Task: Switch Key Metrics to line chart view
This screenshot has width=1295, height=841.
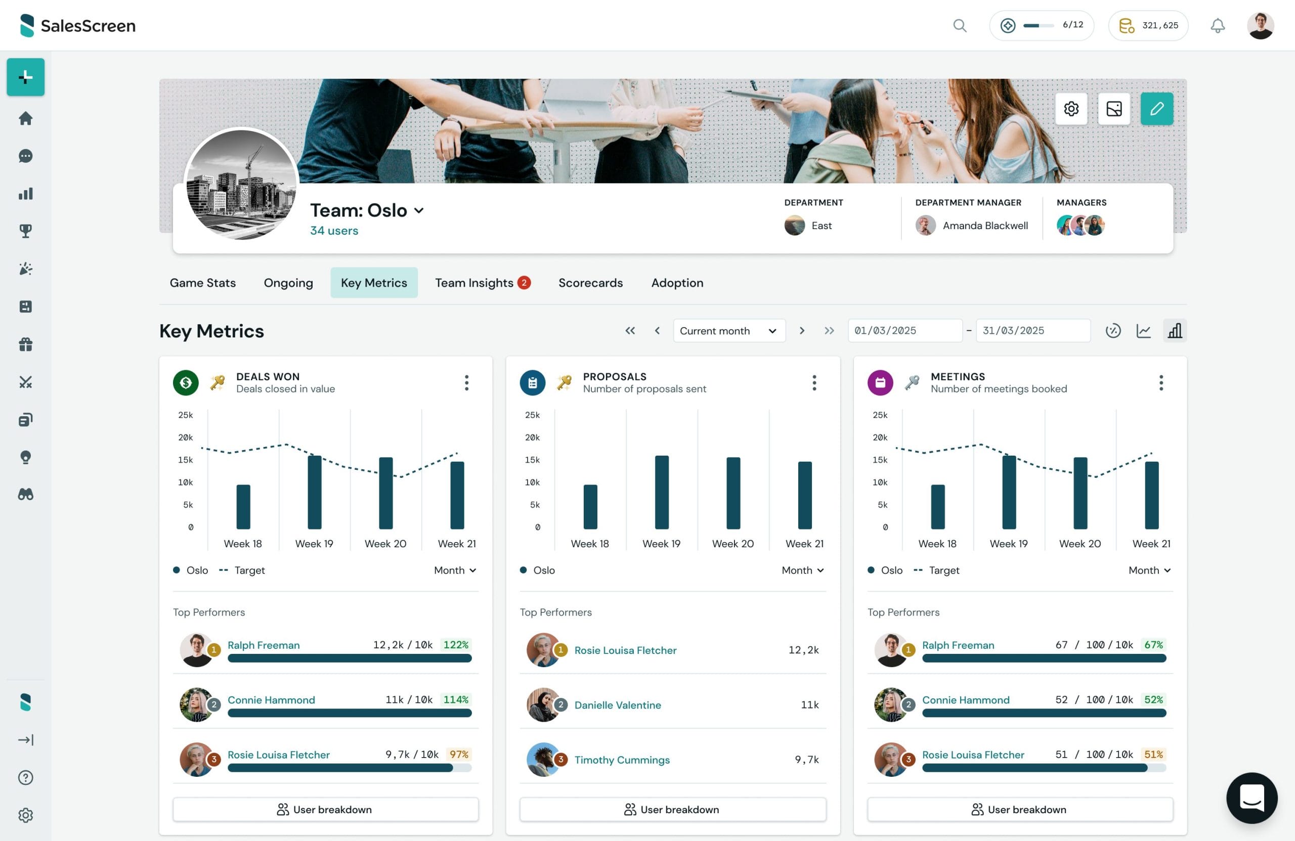Action: 1144,330
